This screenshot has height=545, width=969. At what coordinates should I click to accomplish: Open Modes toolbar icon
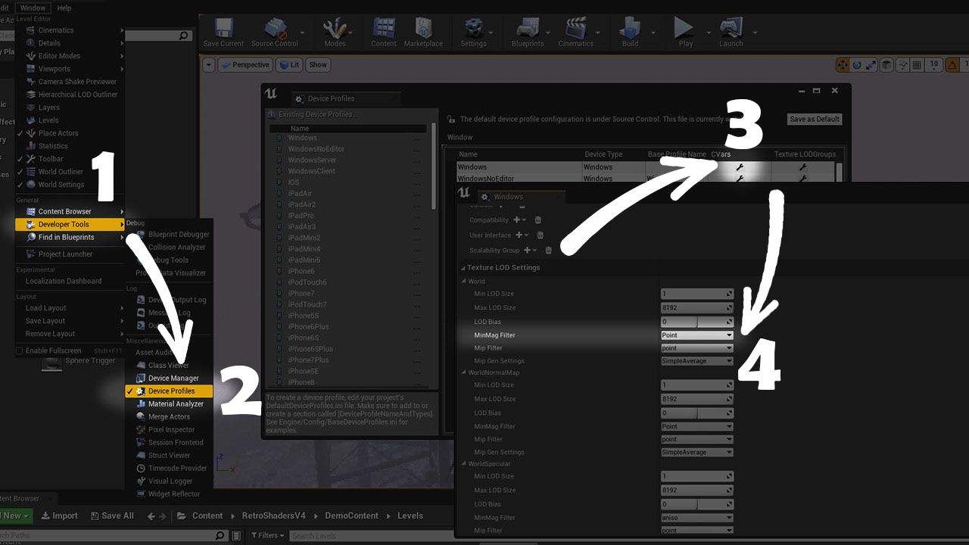pyautogui.click(x=335, y=33)
